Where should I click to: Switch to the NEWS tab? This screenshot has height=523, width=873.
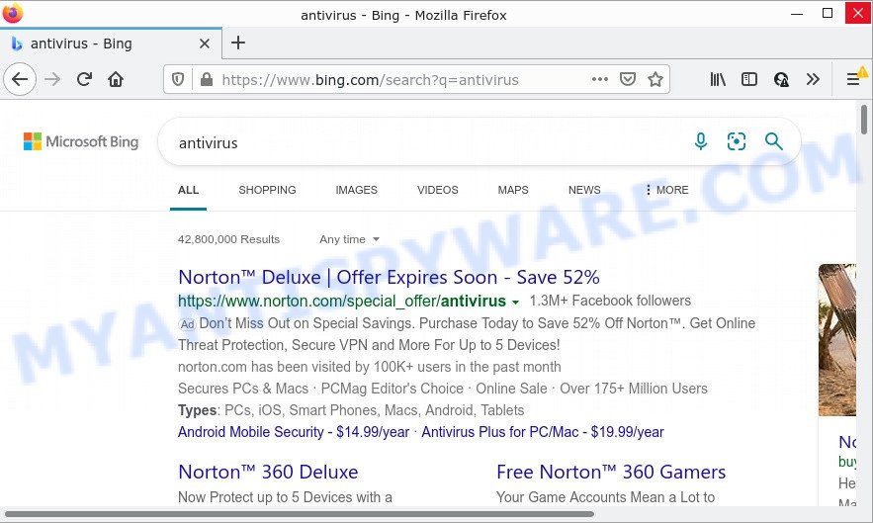coord(584,190)
